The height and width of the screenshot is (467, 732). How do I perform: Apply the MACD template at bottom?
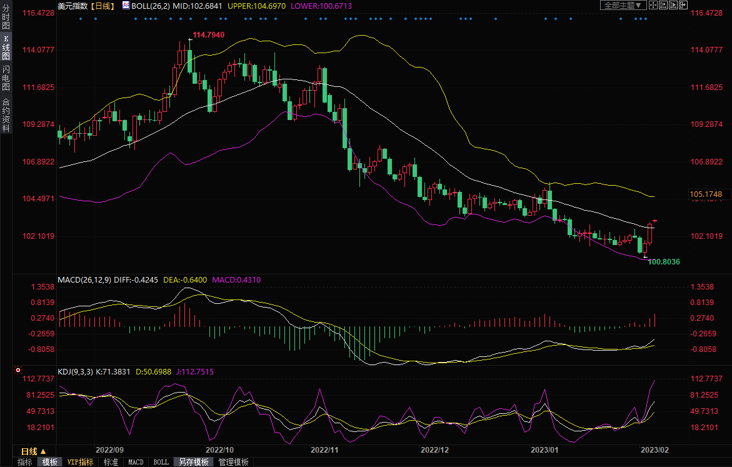tap(136, 462)
